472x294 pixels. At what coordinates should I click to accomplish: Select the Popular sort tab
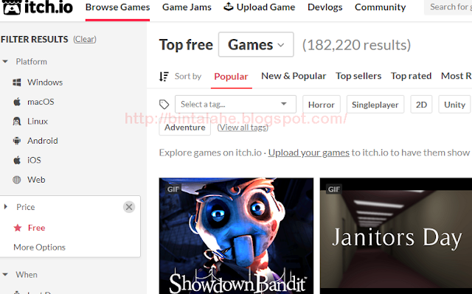click(231, 77)
